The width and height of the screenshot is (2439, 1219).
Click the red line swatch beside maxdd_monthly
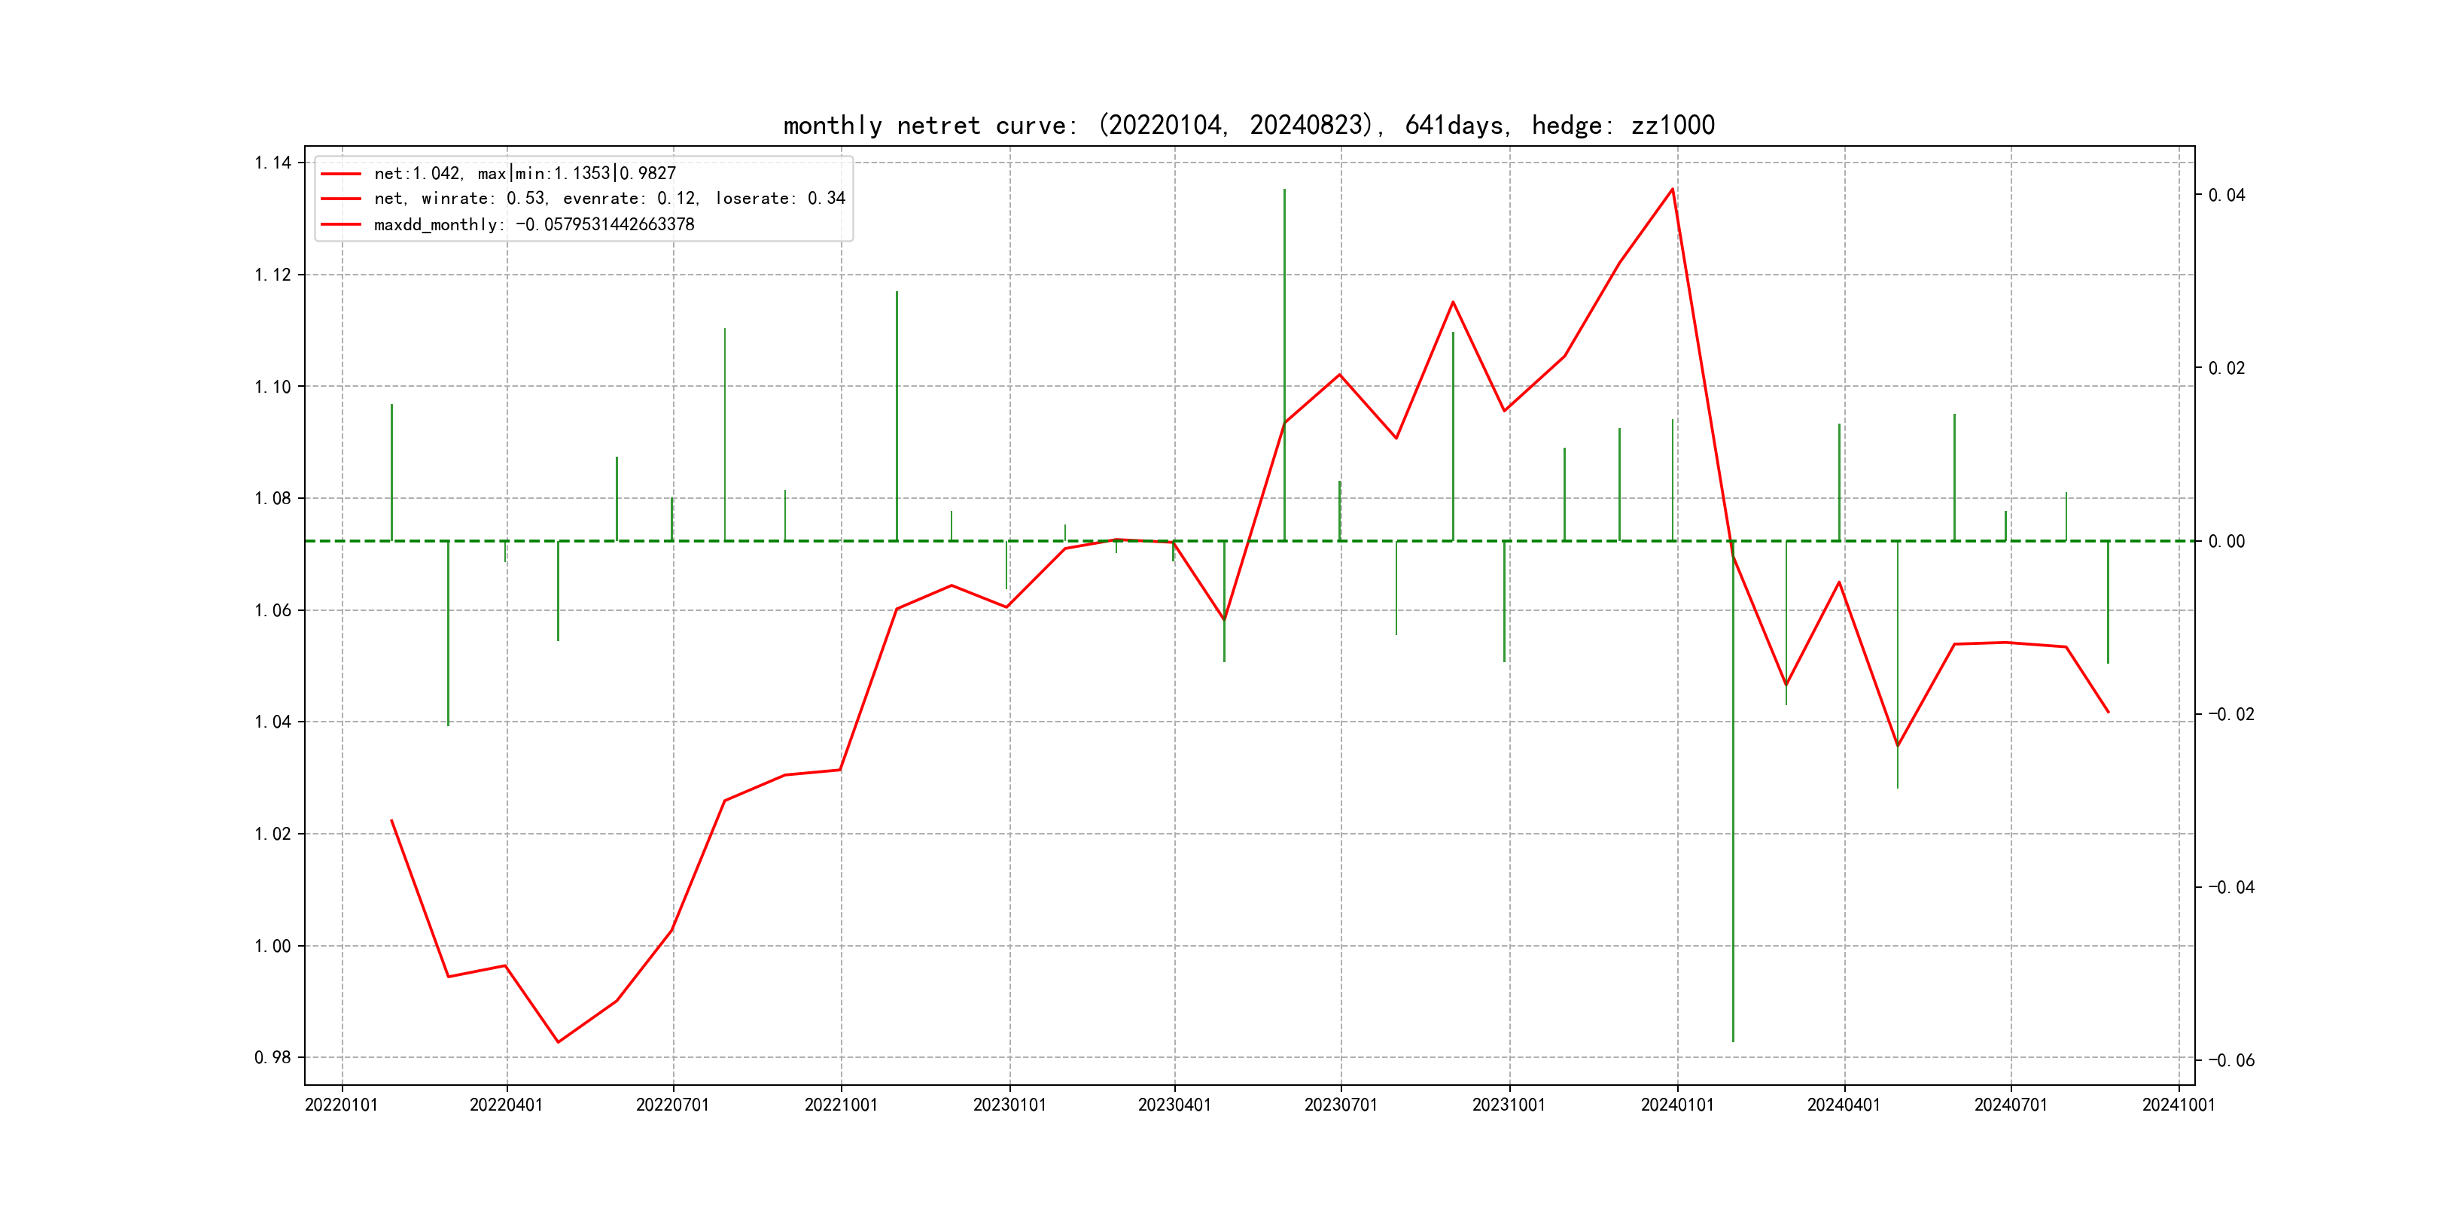click(341, 224)
